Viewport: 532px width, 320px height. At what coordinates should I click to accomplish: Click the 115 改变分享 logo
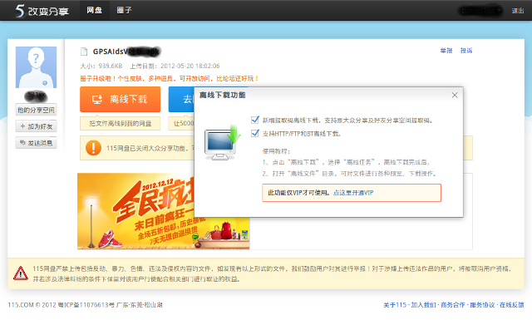(x=42, y=11)
